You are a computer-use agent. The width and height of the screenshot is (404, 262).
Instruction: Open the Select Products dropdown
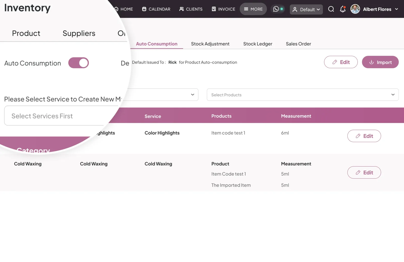pyautogui.click(x=303, y=95)
